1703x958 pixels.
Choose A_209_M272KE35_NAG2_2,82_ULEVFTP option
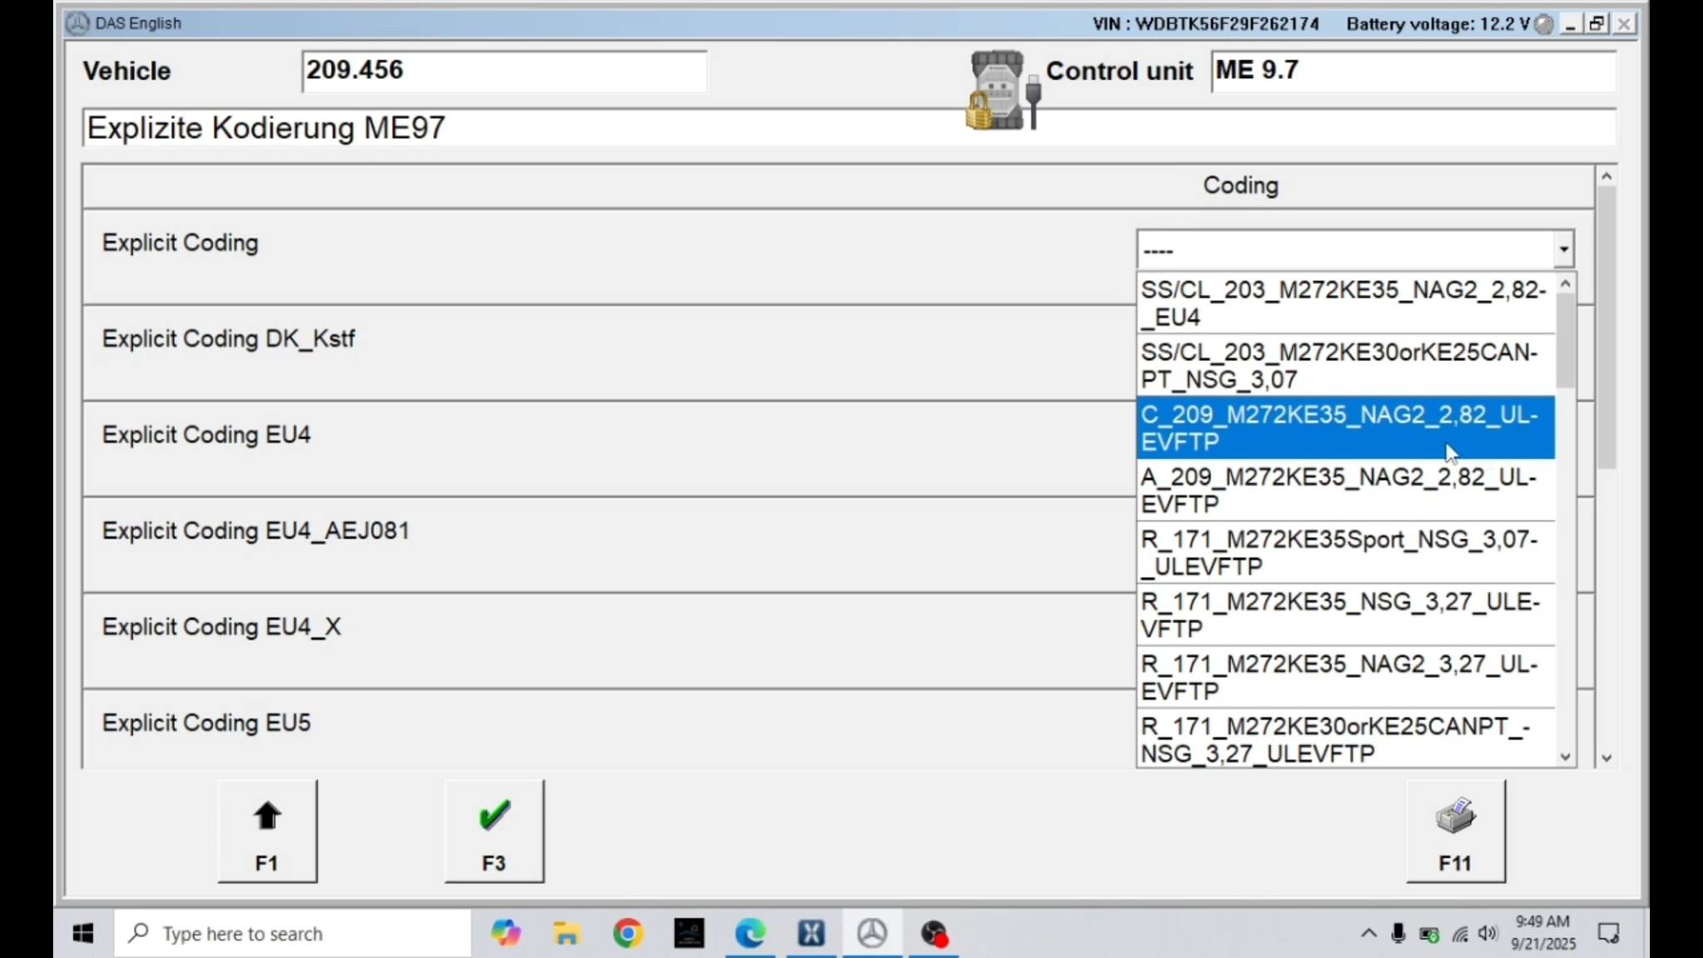[x=1345, y=491]
